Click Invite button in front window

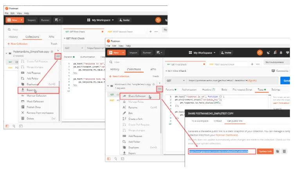click(x=226, y=53)
